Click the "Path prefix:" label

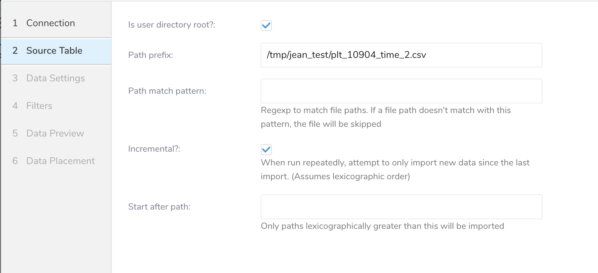pos(151,55)
